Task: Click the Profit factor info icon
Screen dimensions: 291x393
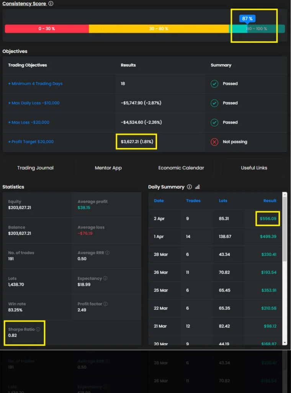Action: [105, 304]
